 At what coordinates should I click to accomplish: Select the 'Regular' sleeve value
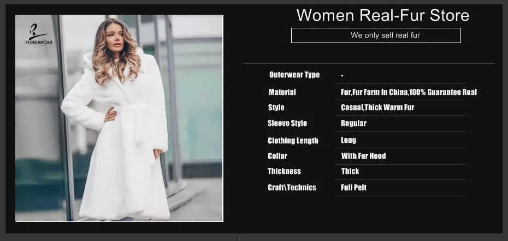tap(353, 123)
